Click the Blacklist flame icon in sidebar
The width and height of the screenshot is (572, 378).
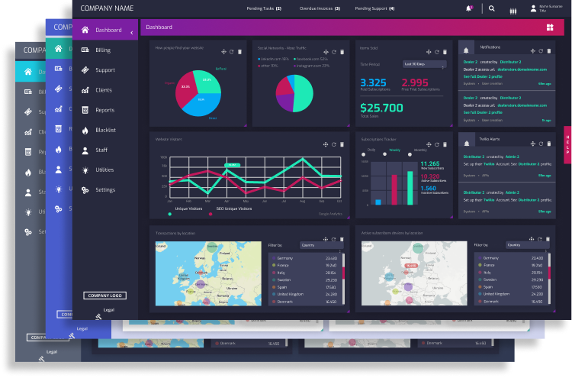tap(85, 130)
